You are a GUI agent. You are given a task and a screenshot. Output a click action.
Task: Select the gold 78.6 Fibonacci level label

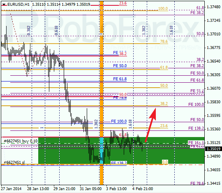click(x=164, y=42)
